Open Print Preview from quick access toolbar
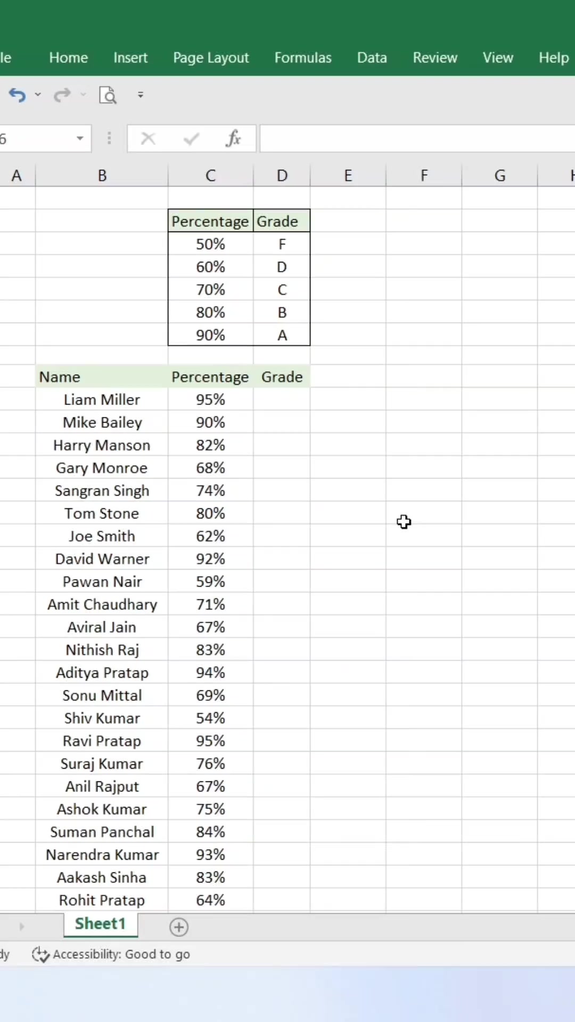The width and height of the screenshot is (575, 1022). [x=108, y=95]
